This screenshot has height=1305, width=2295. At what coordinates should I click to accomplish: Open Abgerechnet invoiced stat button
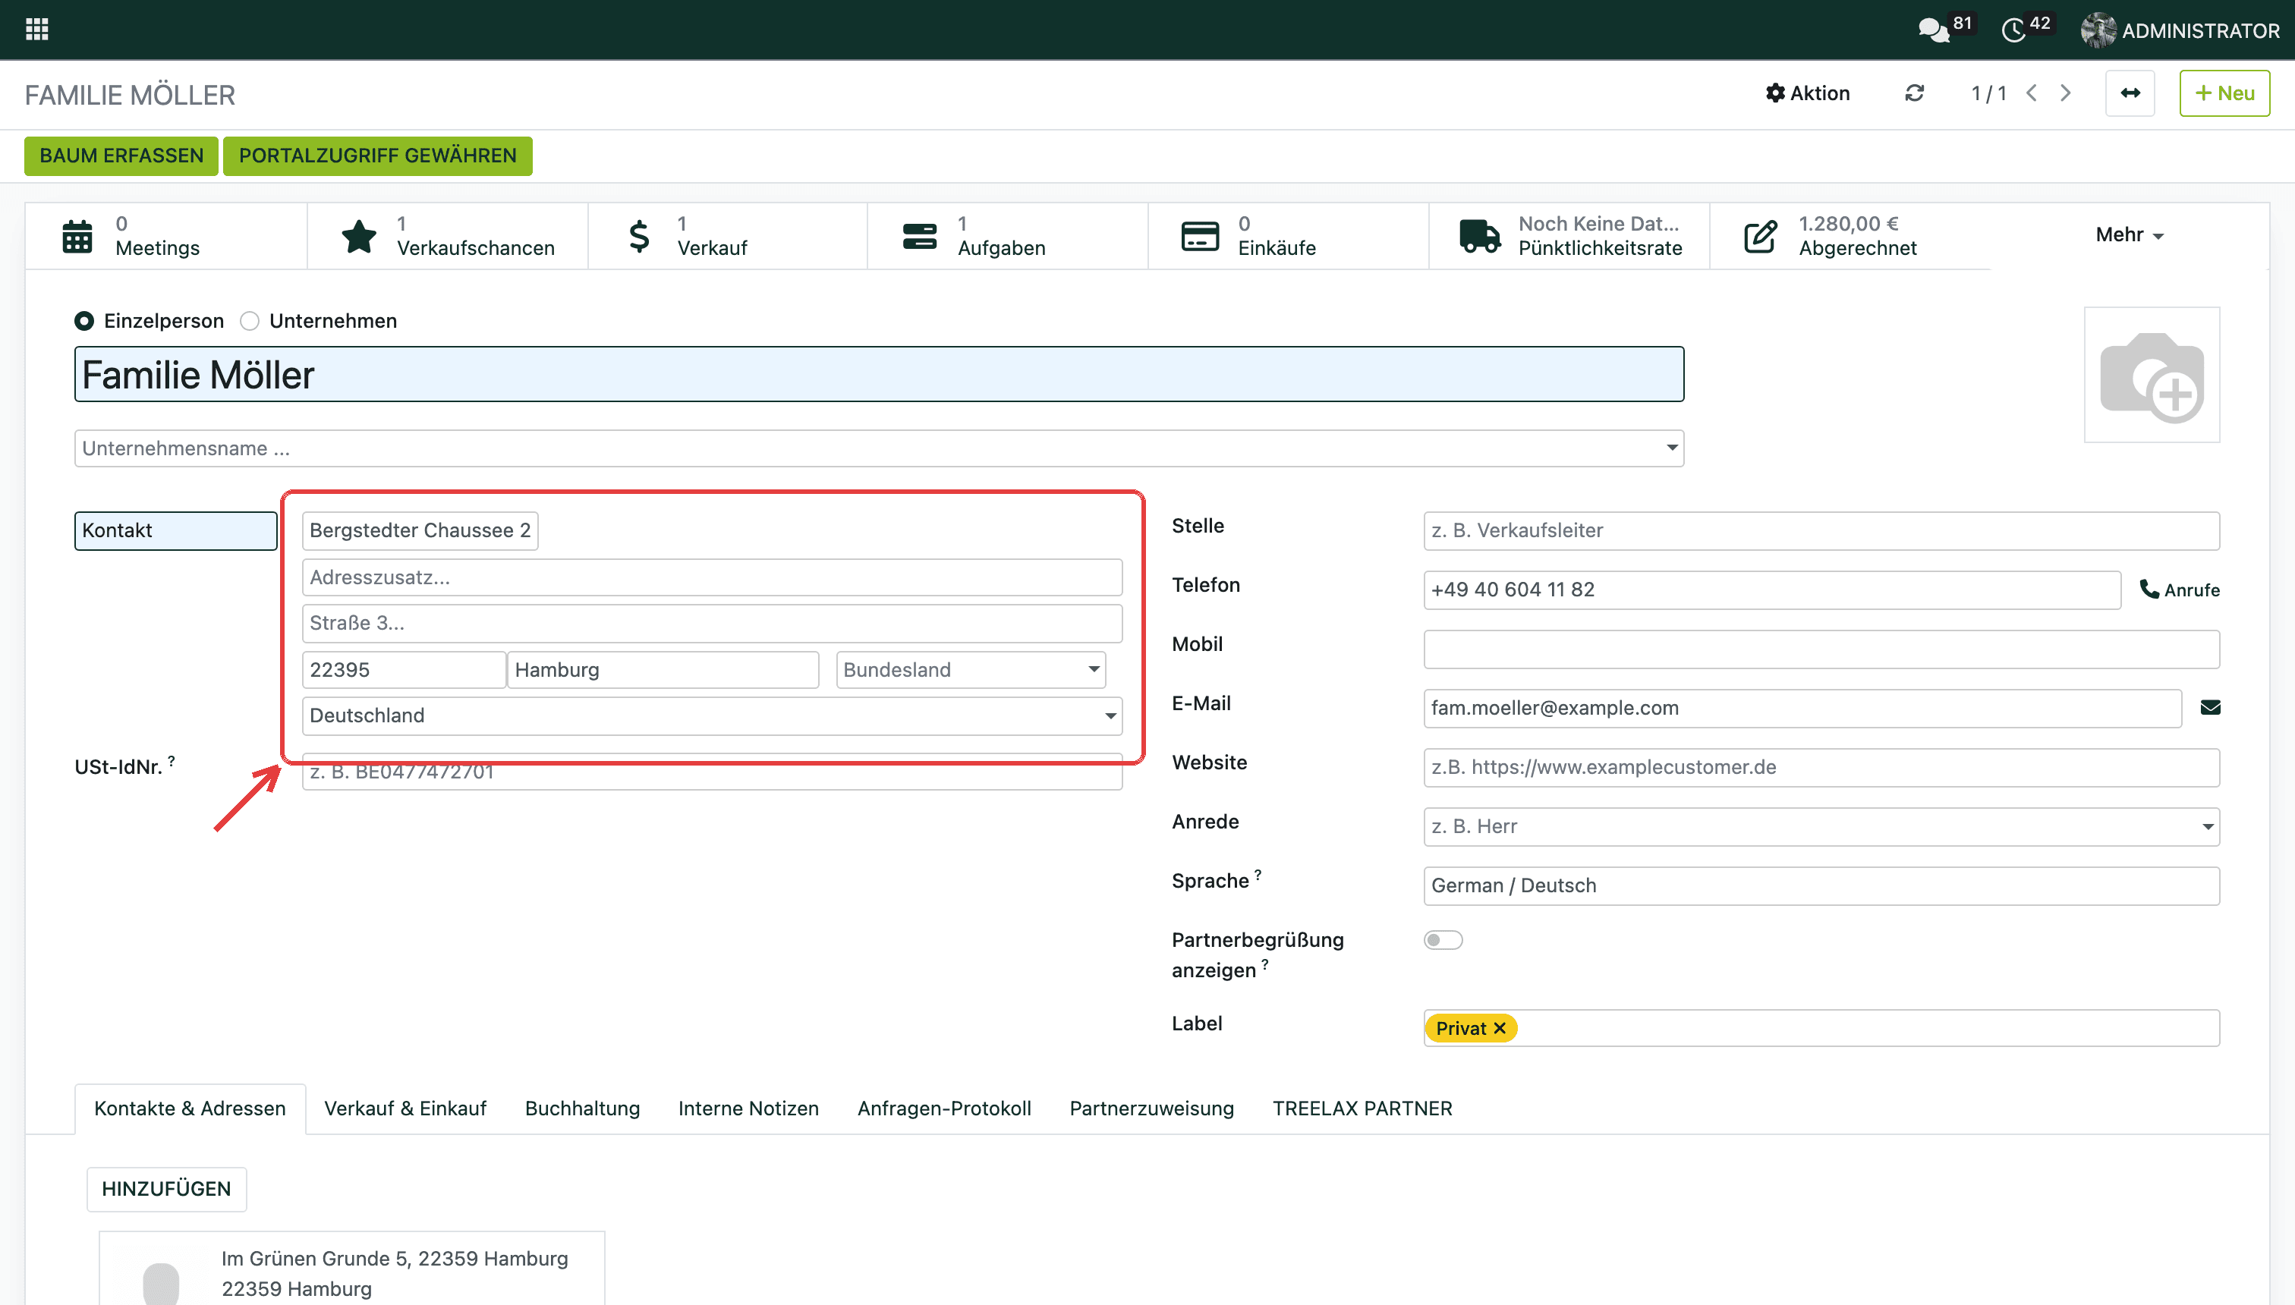[1850, 236]
